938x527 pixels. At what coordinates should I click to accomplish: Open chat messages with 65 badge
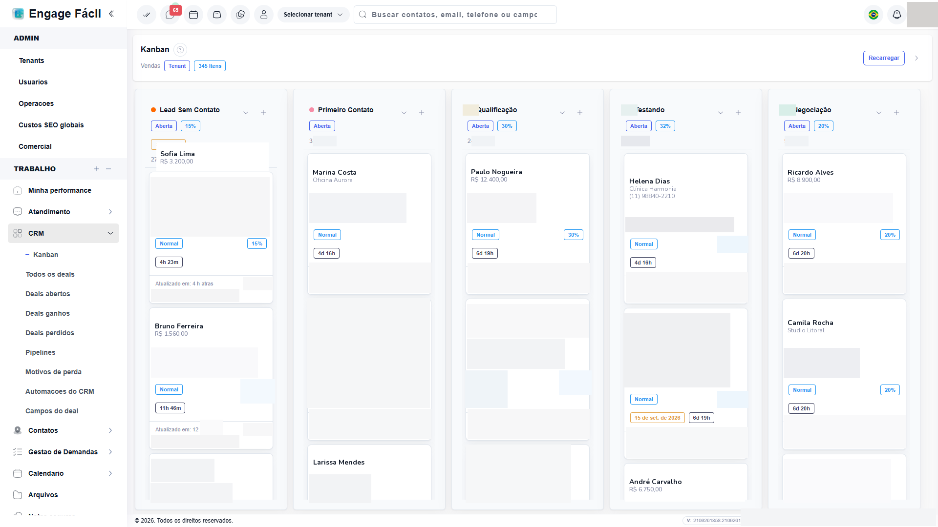click(x=170, y=15)
